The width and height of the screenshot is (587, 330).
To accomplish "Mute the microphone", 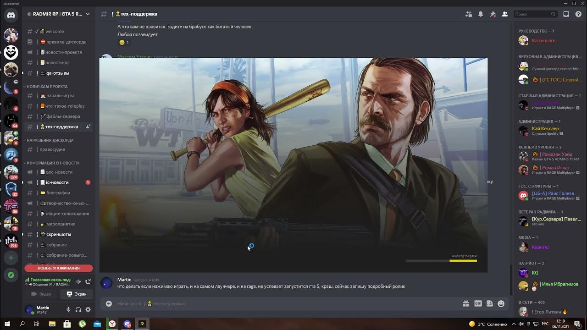I will (68, 310).
